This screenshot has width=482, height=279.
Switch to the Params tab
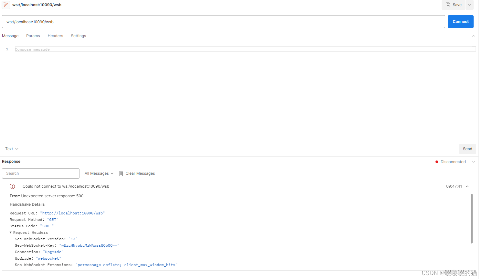[x=33, y=36]
